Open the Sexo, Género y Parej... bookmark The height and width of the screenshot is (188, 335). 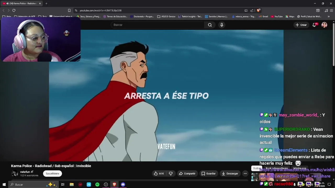[x=88, y=16]
